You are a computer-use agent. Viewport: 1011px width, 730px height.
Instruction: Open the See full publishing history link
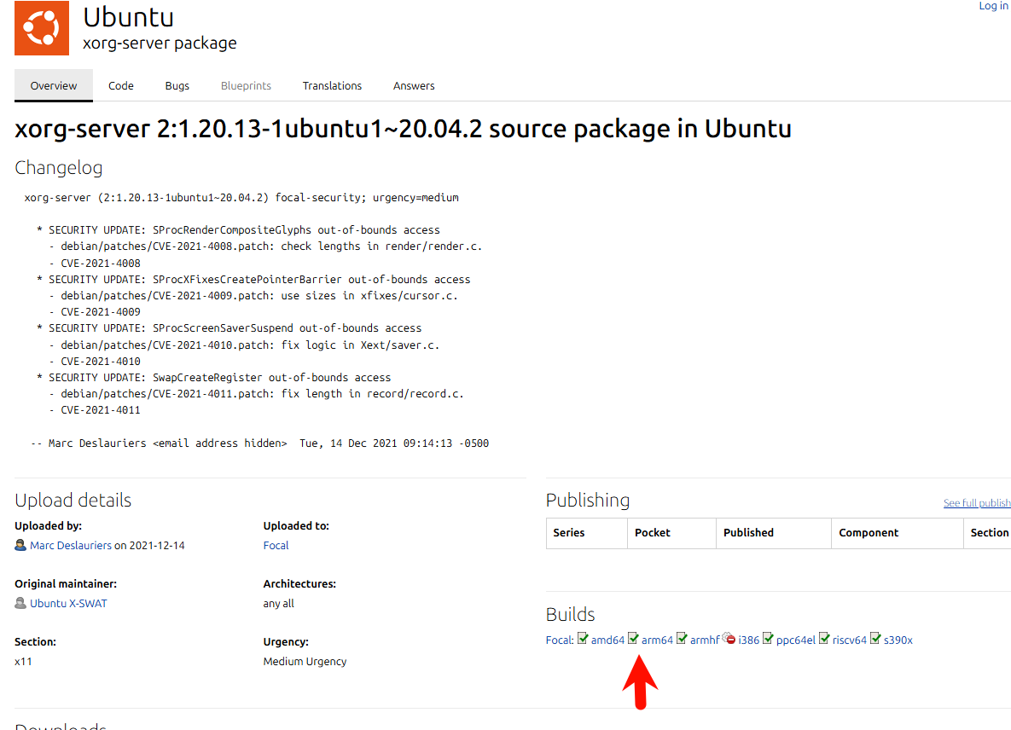(x=977, y=502)
